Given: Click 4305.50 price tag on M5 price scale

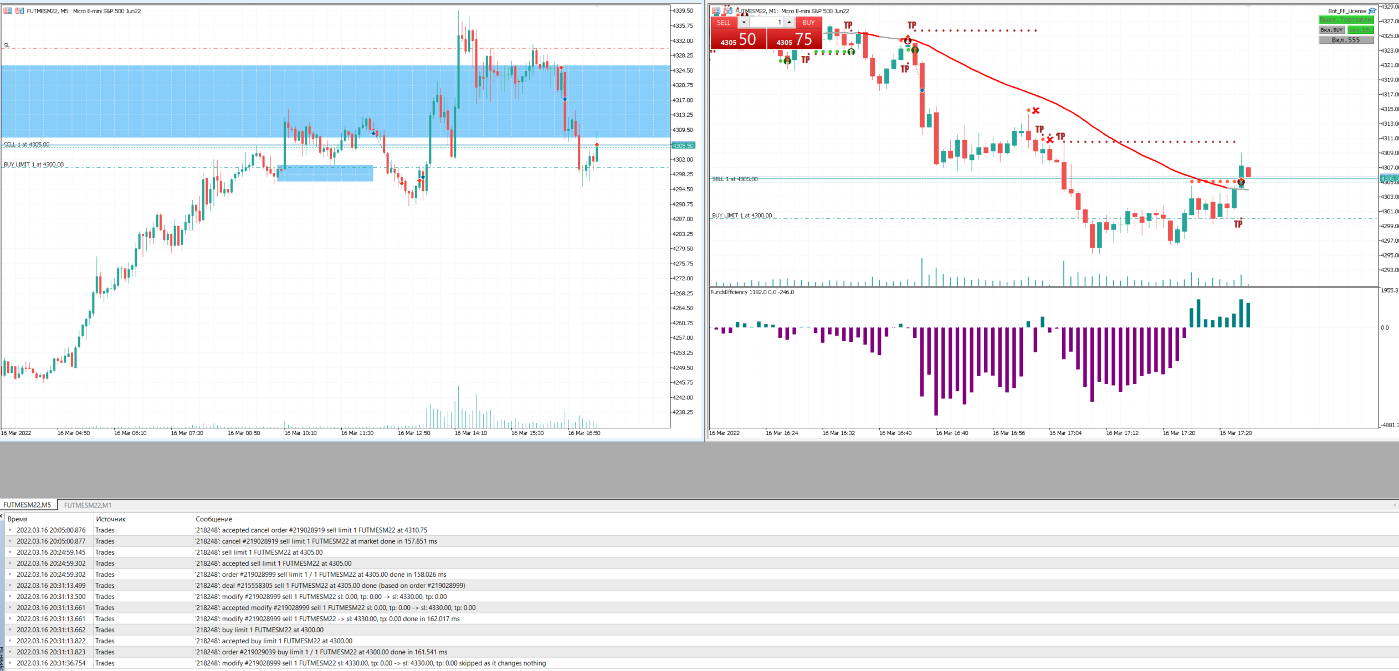Looking at the screenshot, I should tap(683, 146).
